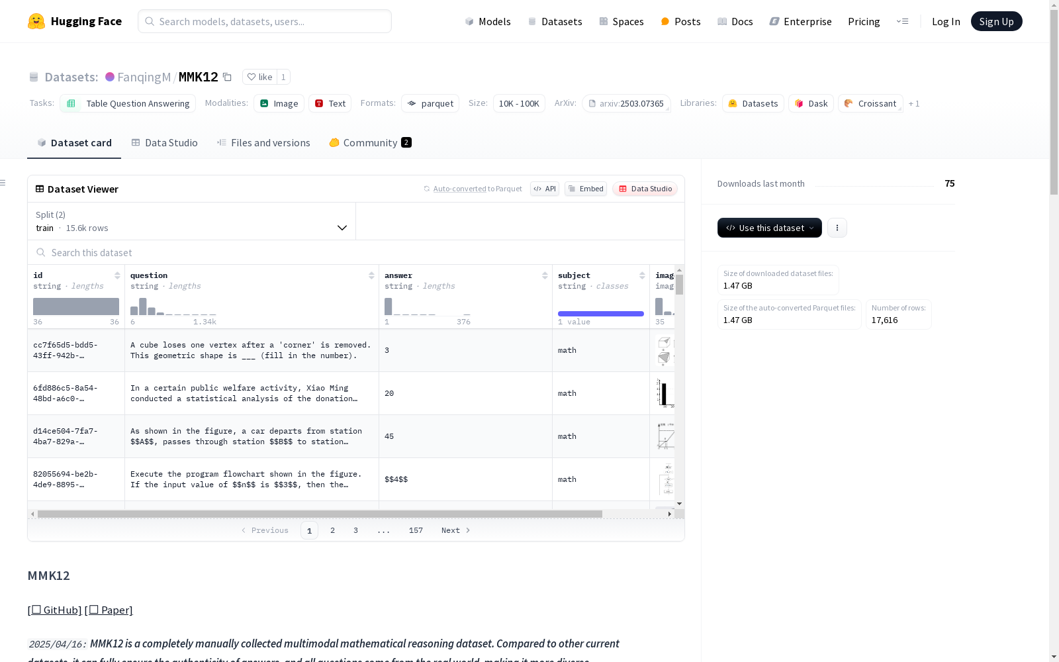Focus the top search models field
Image resolution: width=1059 pixels, height=662 pixels.
(x=265, y=21)
